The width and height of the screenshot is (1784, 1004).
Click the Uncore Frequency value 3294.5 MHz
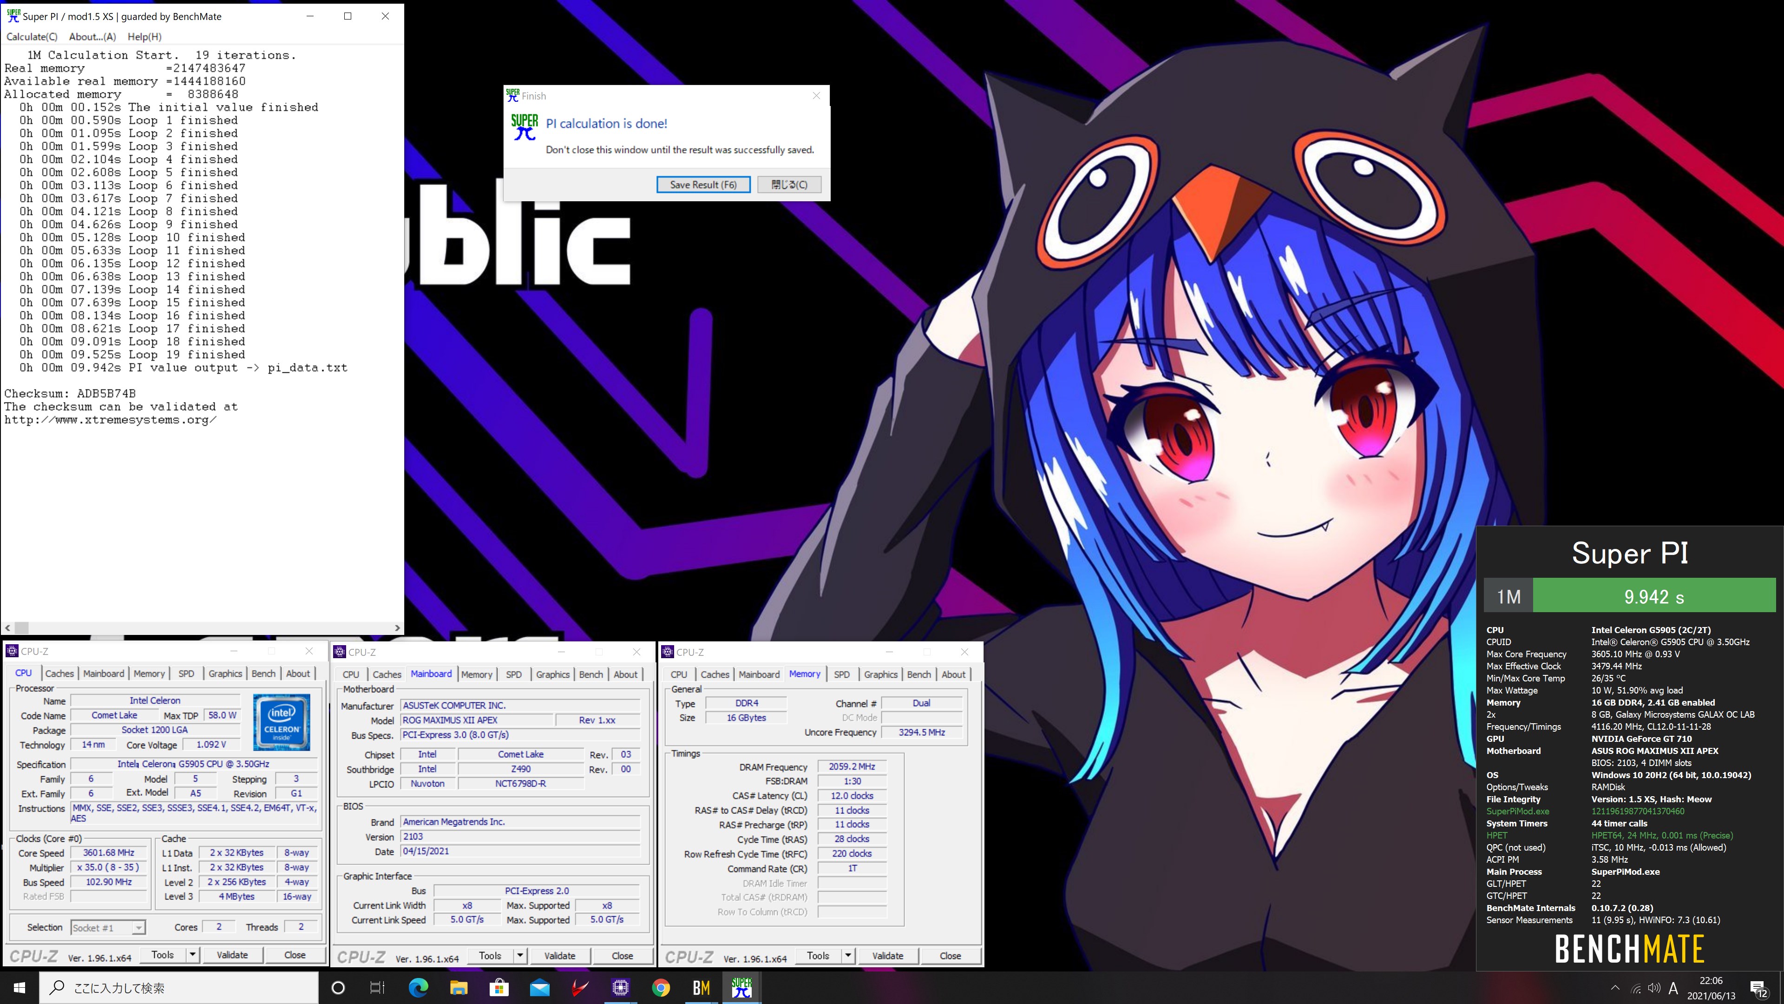922,733
